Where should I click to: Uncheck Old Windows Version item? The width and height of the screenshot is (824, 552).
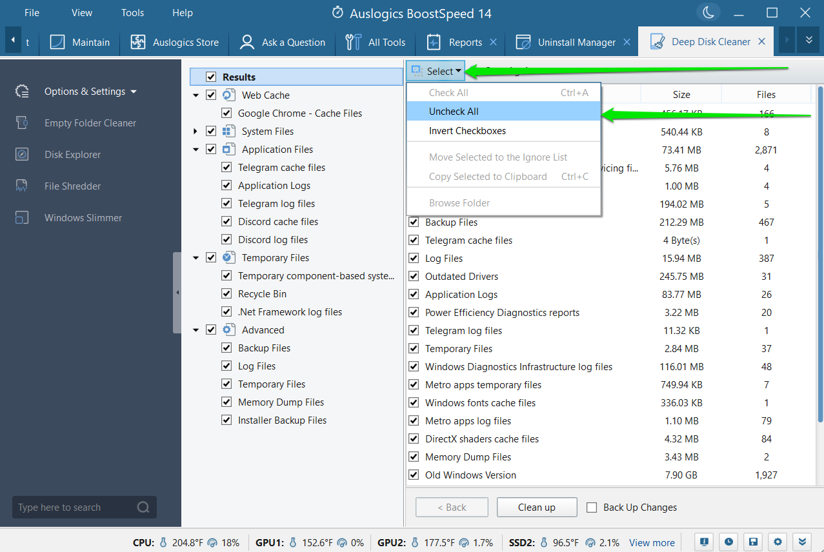point(414,475)
